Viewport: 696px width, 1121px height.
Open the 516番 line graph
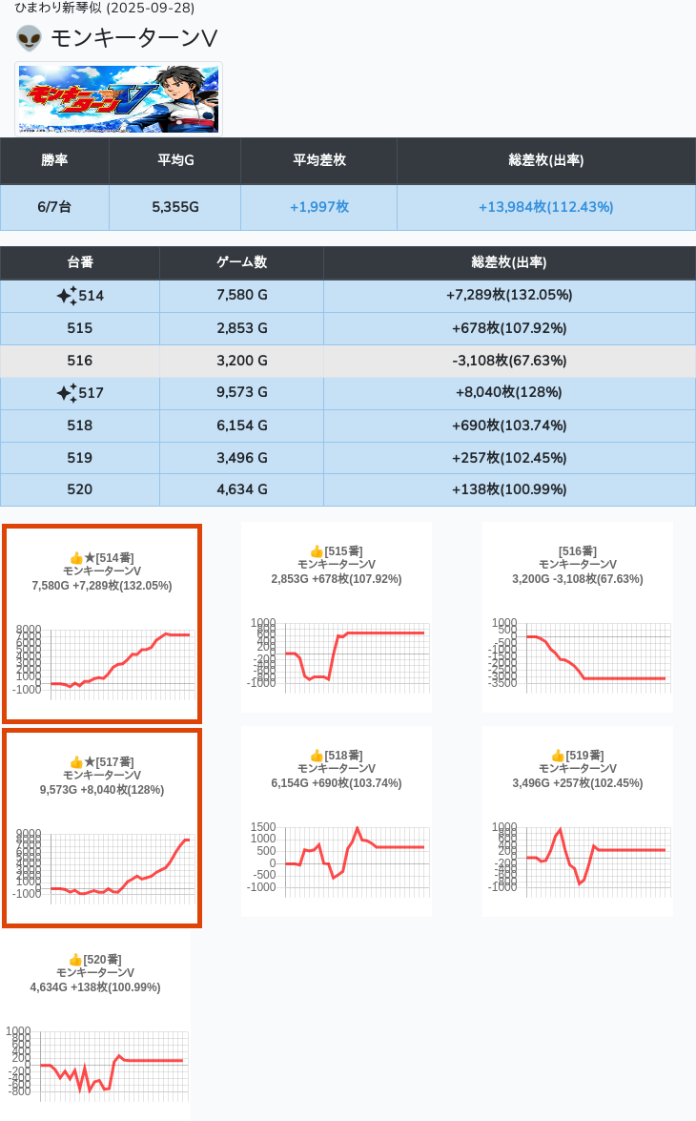[x=577, y=655]
